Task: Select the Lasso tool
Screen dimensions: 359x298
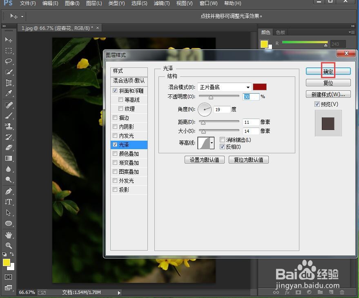Action: point(9,61)
